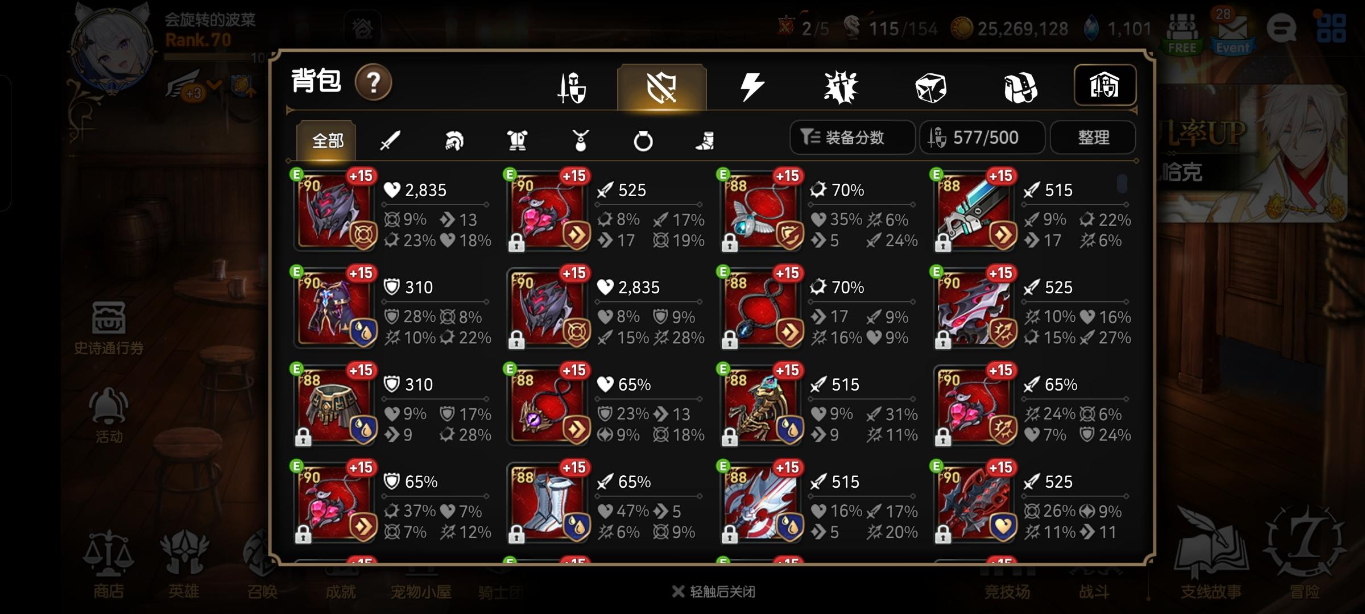Open the backpack bag category tab
The height and width of the screenshot is (614, 1365).
pyautogui.click(x=1020, y=88)
